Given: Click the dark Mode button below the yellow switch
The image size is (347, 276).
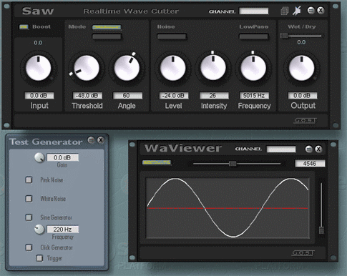Looking at the screenshot, I should pos(107,36).
